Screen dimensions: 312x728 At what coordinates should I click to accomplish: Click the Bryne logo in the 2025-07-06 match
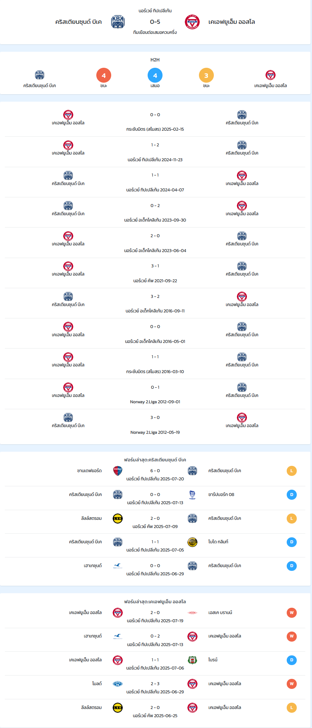click(x=192, y=660)
